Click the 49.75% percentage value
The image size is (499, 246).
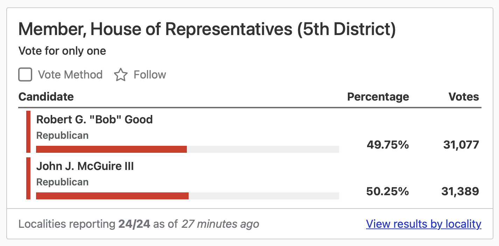388,145
